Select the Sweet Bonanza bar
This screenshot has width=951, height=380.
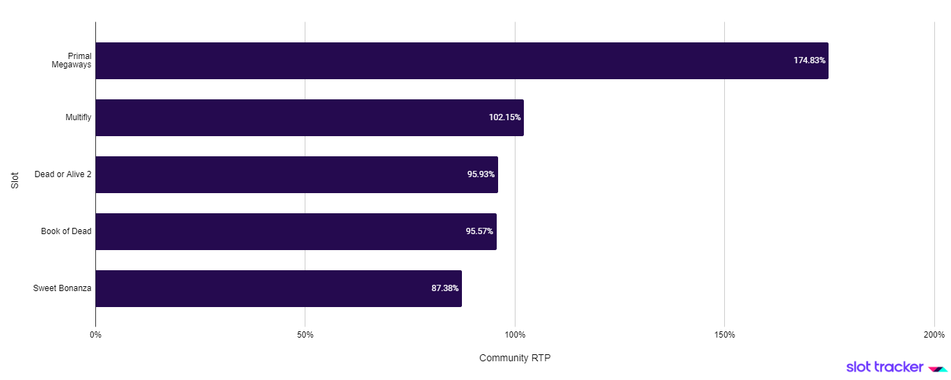264,288
